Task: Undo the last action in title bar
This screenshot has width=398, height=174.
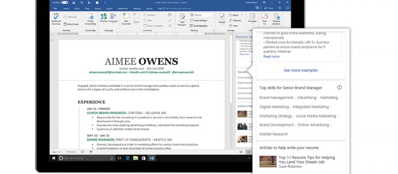Action: point(82,2)
